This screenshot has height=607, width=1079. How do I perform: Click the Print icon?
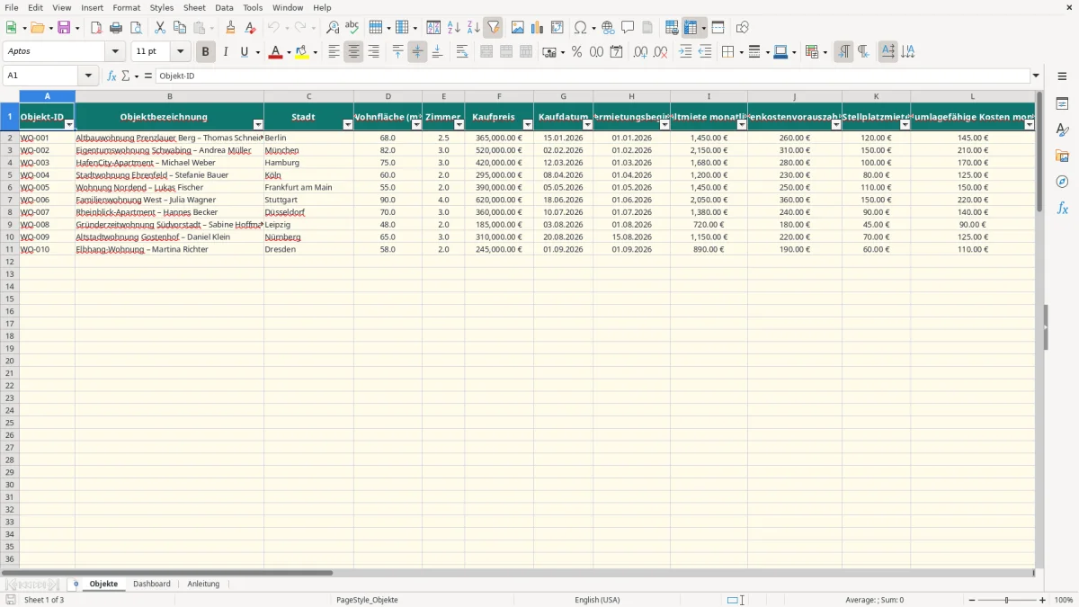tap(116, 28)
